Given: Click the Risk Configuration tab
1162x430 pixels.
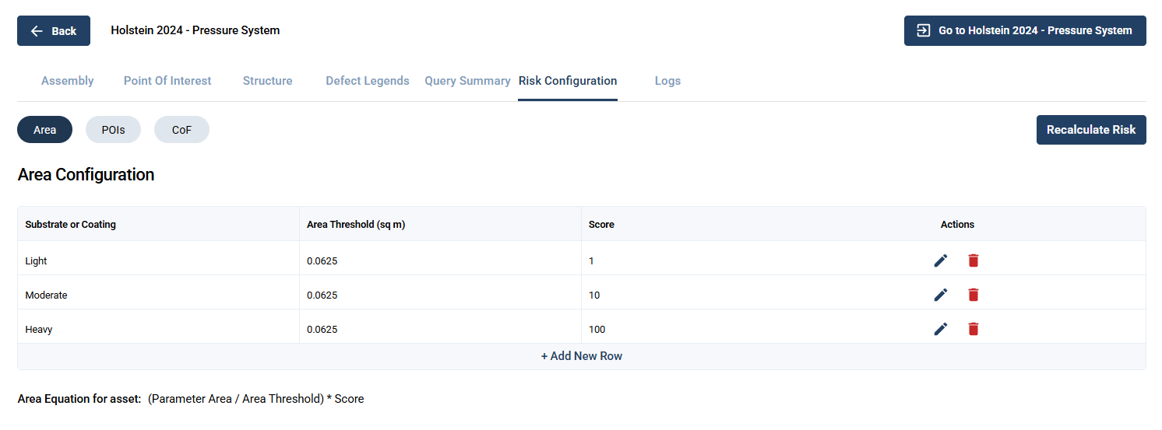Looking at the screenshot, I should click(x=568, y=81).
